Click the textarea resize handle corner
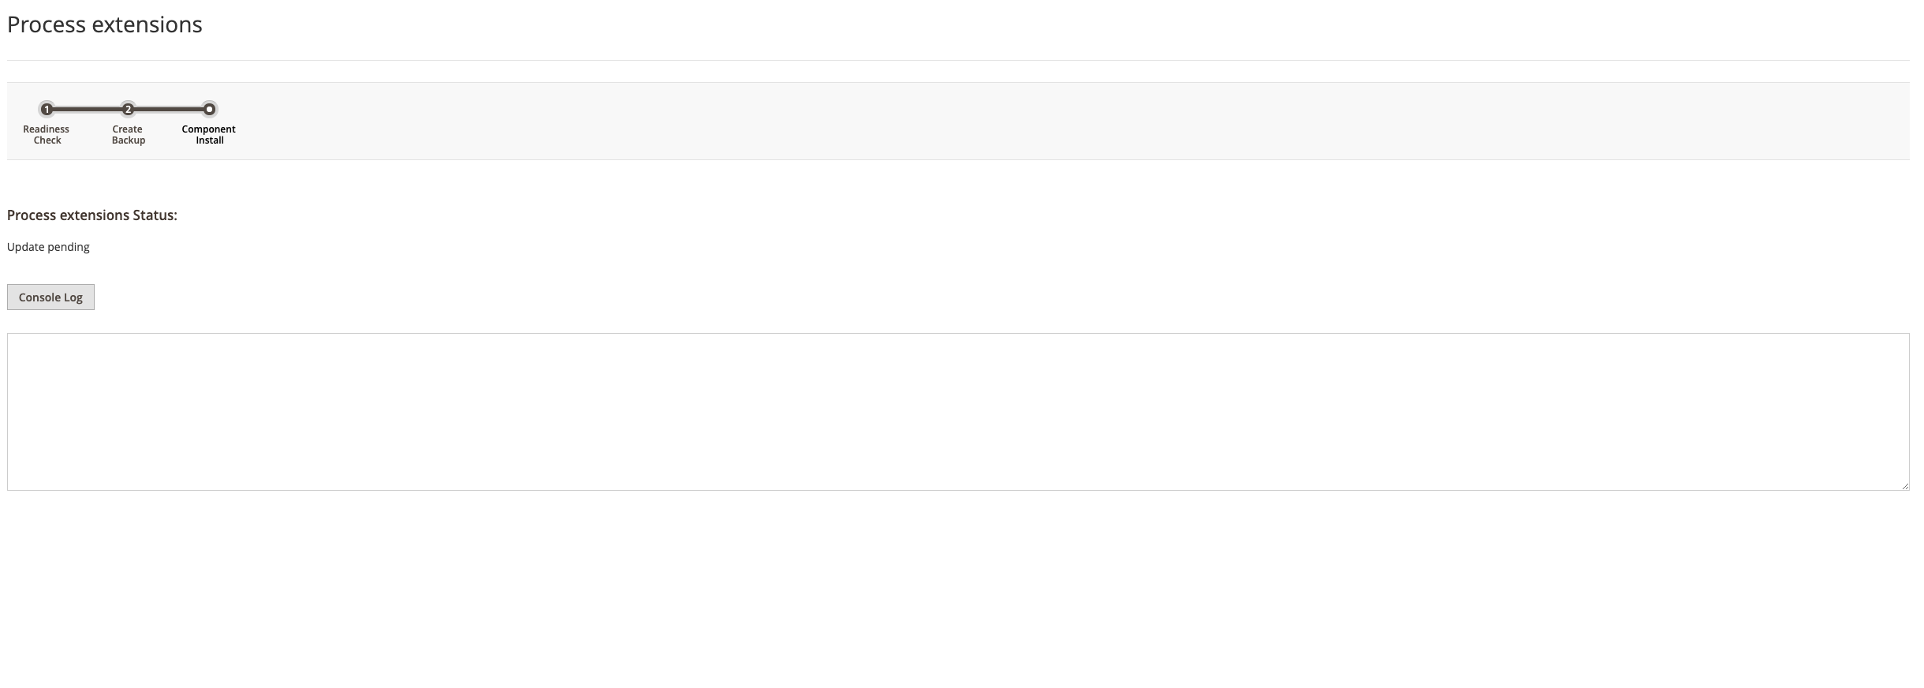This screenshot has height=688, width=1924. pyautogui.click(x=1905, y=486)
